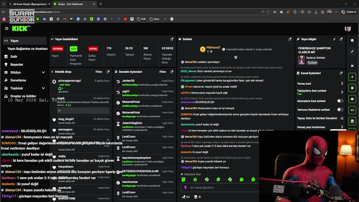Click the browser address bar

(140, 12)
